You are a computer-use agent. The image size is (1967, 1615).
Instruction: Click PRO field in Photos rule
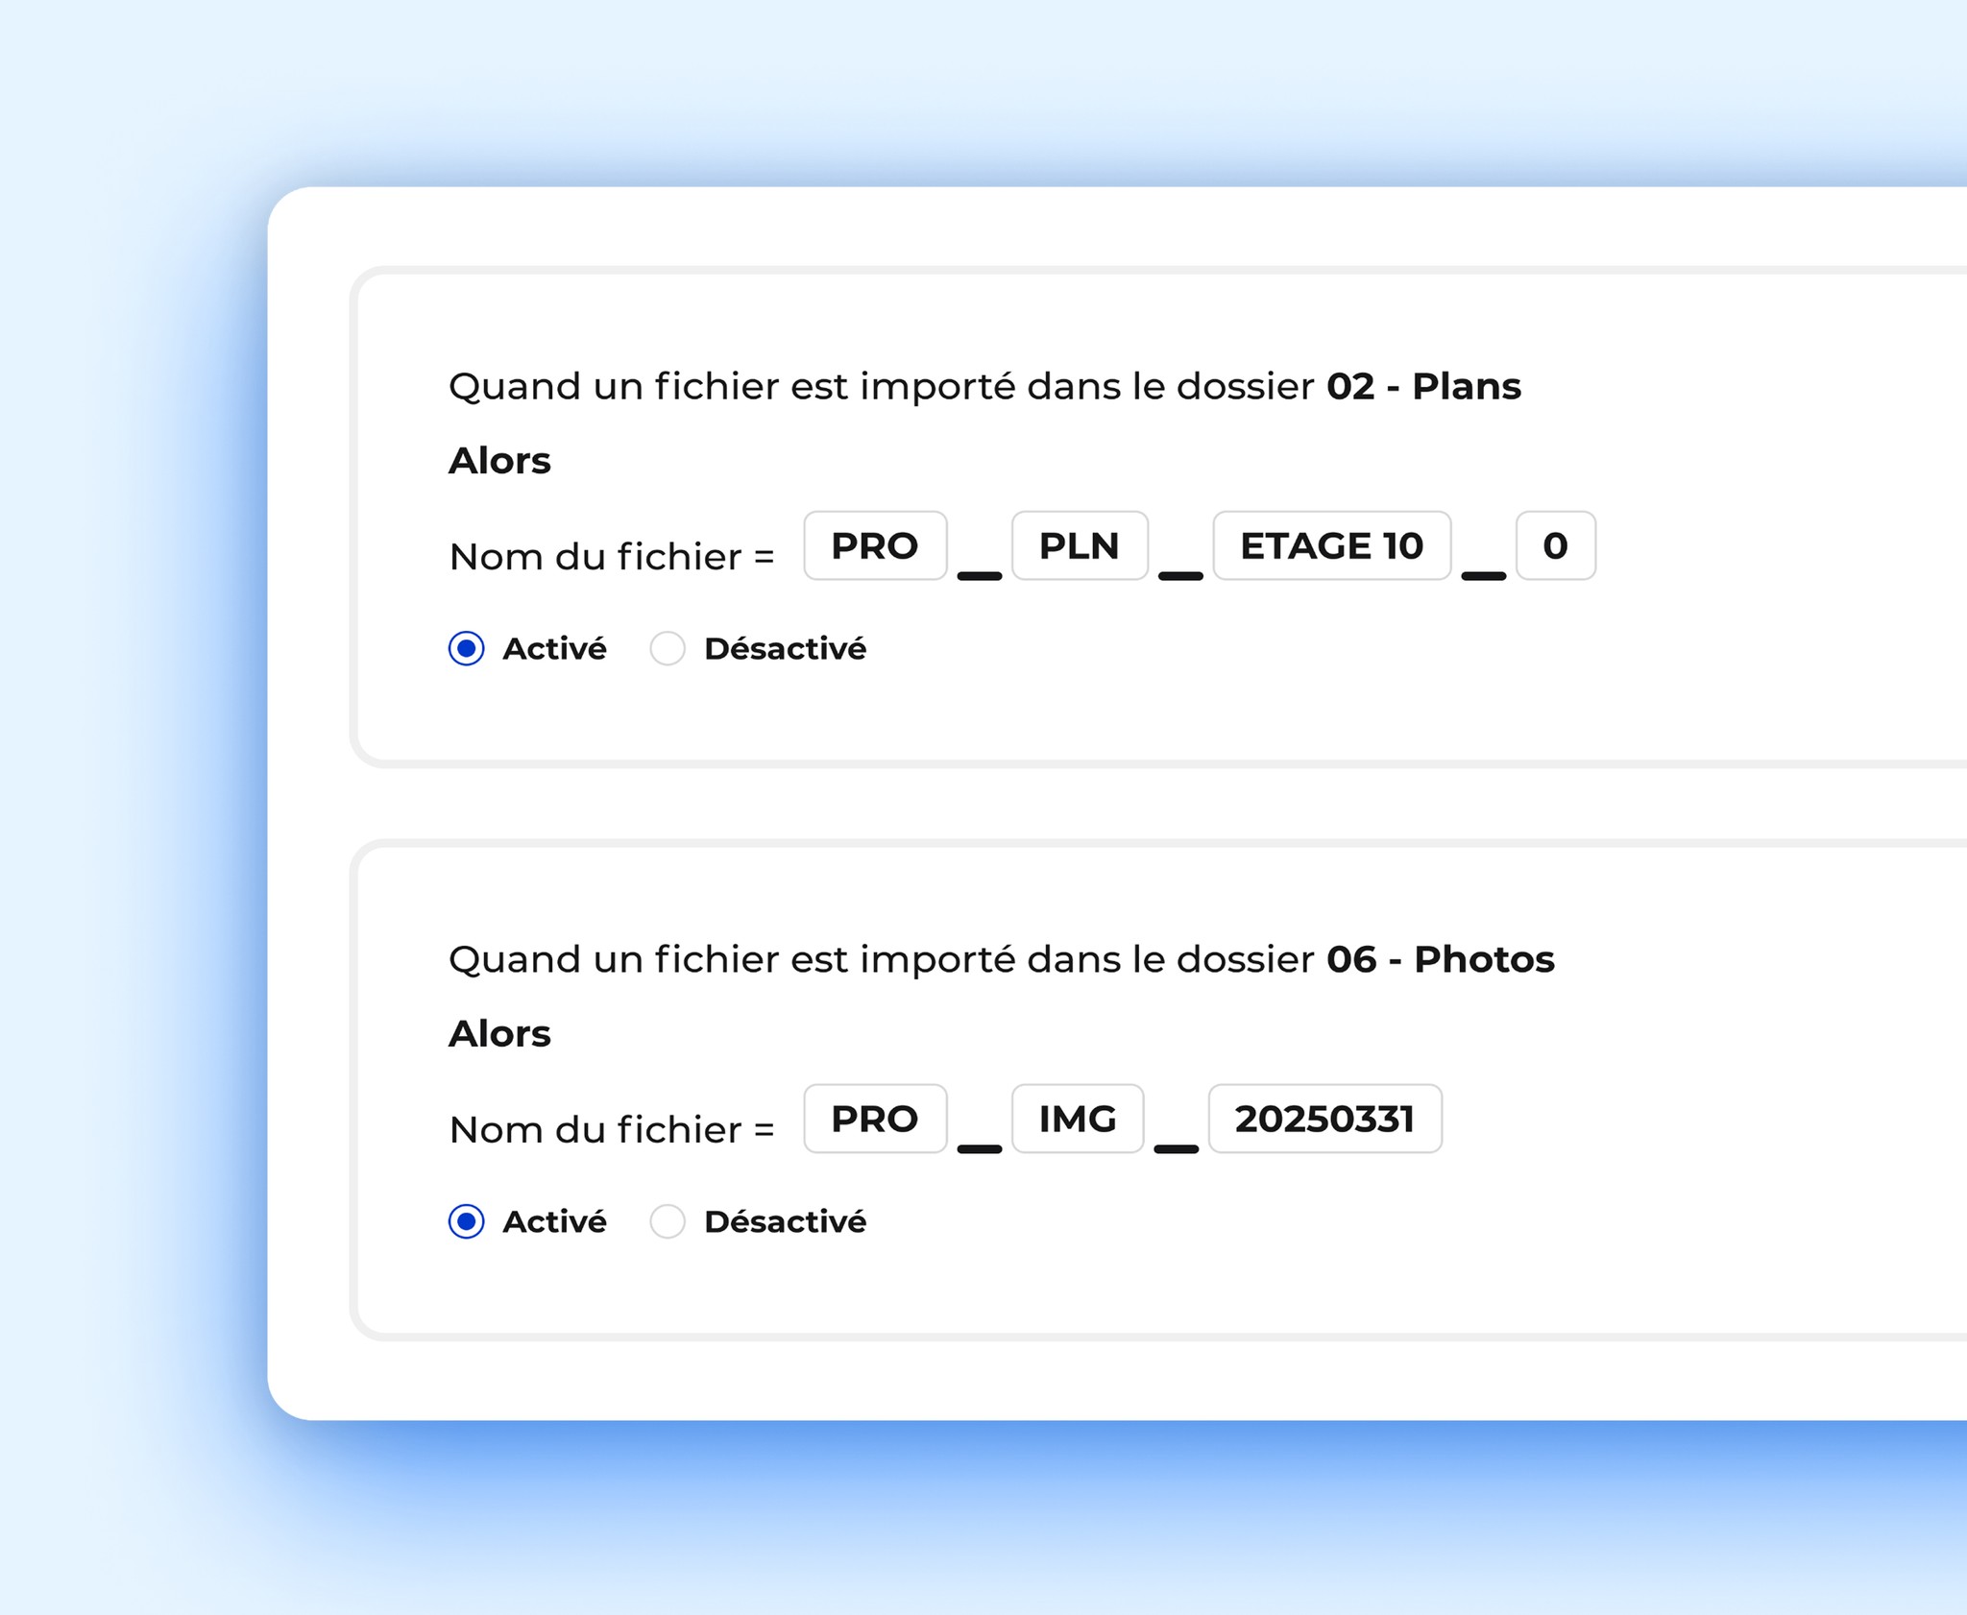875,1119
